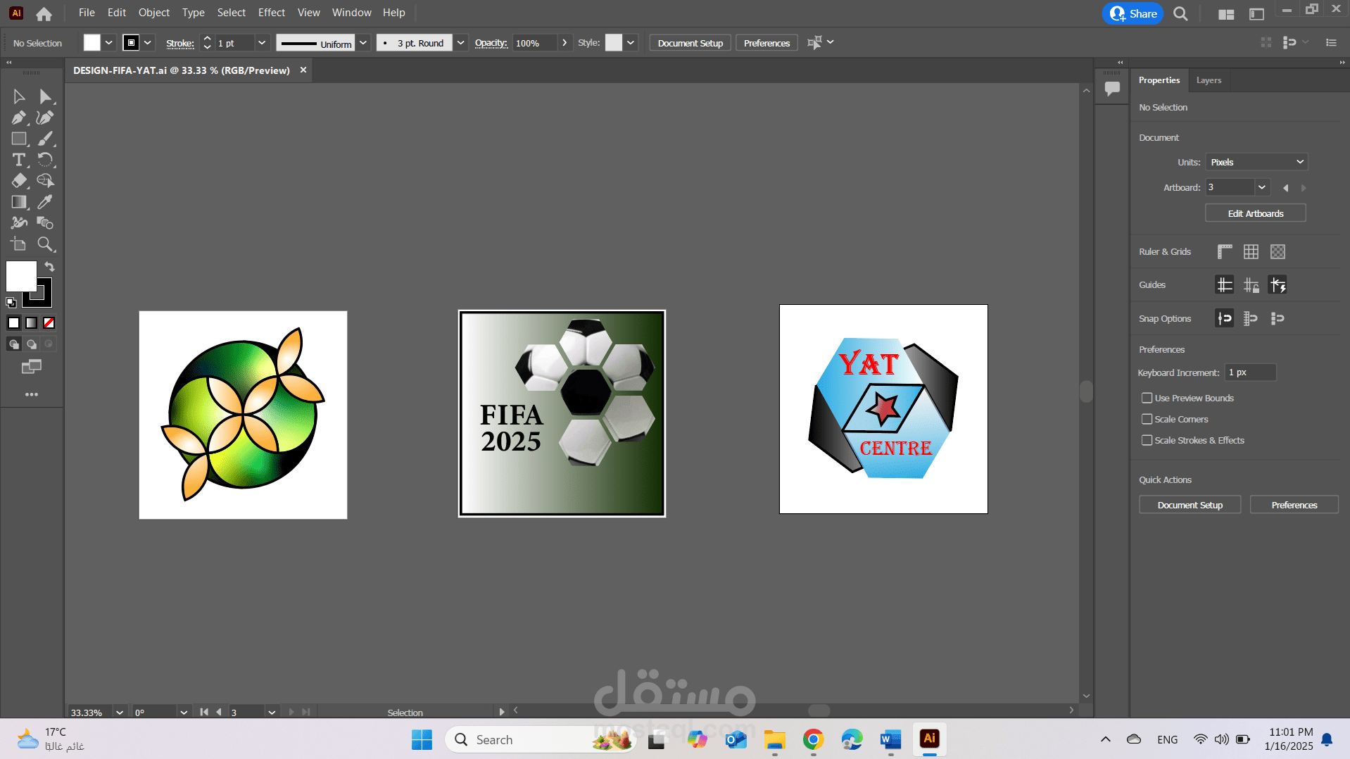Click Document Setup under Quick Actions
1350x759 pixels.
1190,505
